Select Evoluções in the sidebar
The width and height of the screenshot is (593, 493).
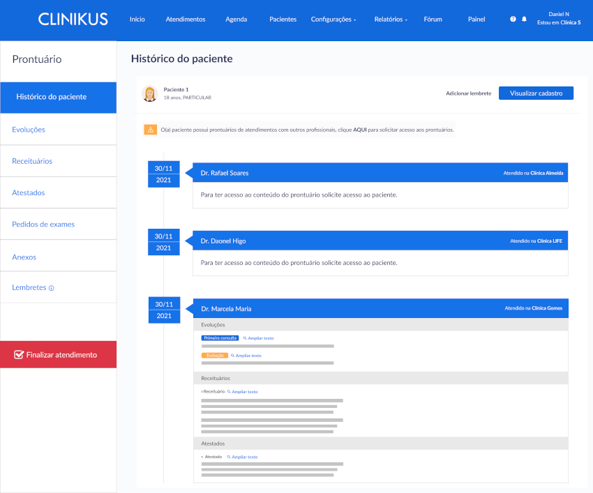tap(29, 130)
